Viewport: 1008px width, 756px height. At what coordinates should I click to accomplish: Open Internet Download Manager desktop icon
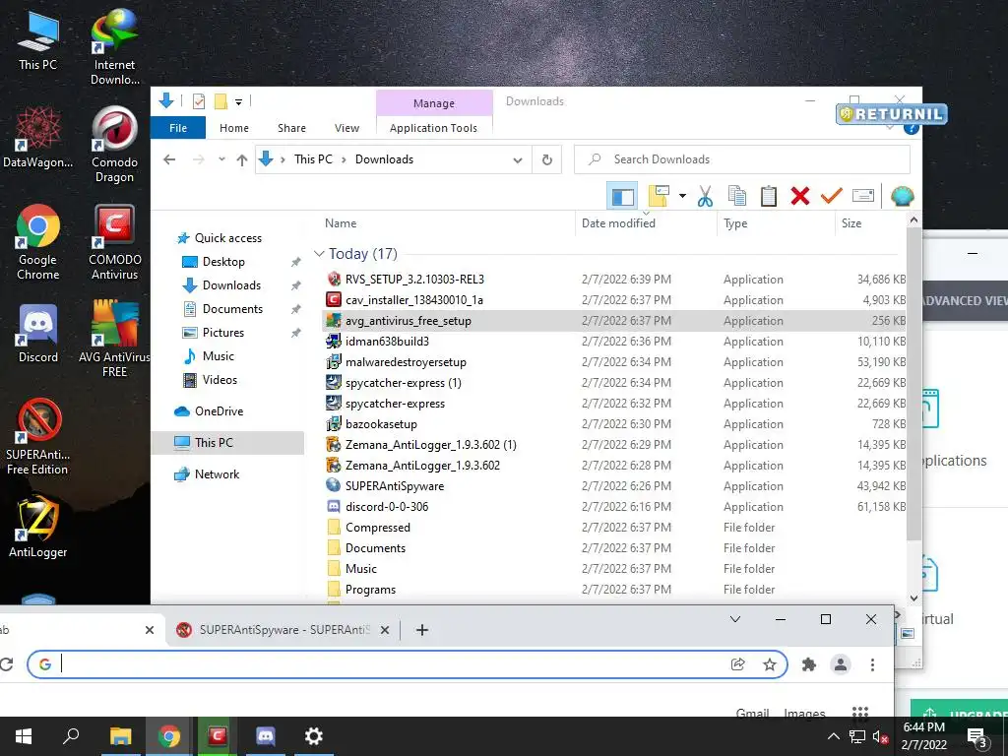[x=114, y=47]
